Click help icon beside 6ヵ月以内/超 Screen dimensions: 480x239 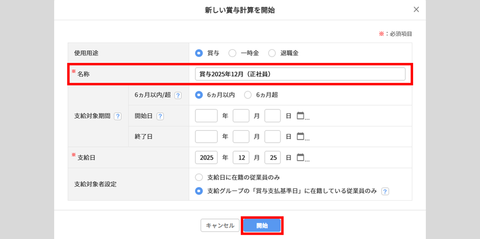(178, 95)
